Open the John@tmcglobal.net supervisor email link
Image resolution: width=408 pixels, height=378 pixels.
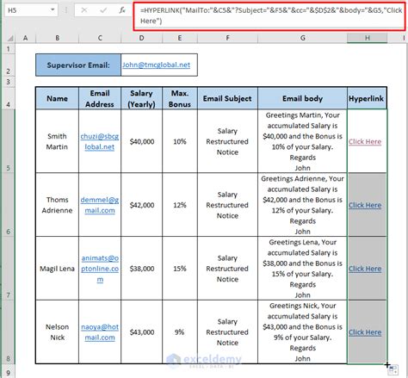coord(156,65)
